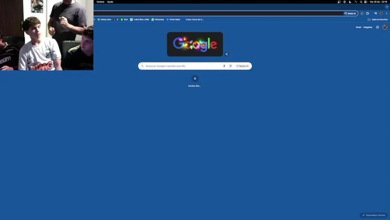Click Personalizar Chrome button
This screenshot has width=390, height=220.
pos(374,215)
